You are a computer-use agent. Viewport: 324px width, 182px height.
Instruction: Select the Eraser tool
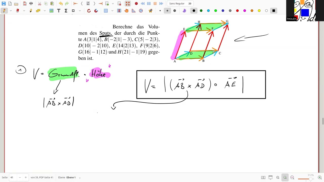coord(17,11)
